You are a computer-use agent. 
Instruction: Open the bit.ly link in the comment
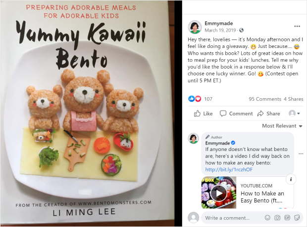click(x=229, y=169)
